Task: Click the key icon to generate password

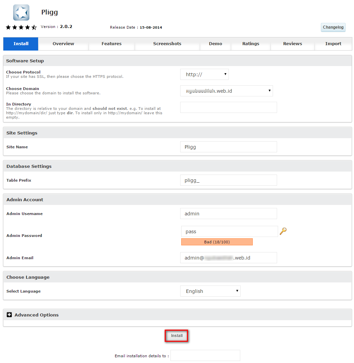Action: (283, 231)
